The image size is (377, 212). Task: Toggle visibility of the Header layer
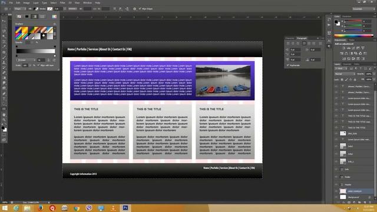click(x=336, y=184)
